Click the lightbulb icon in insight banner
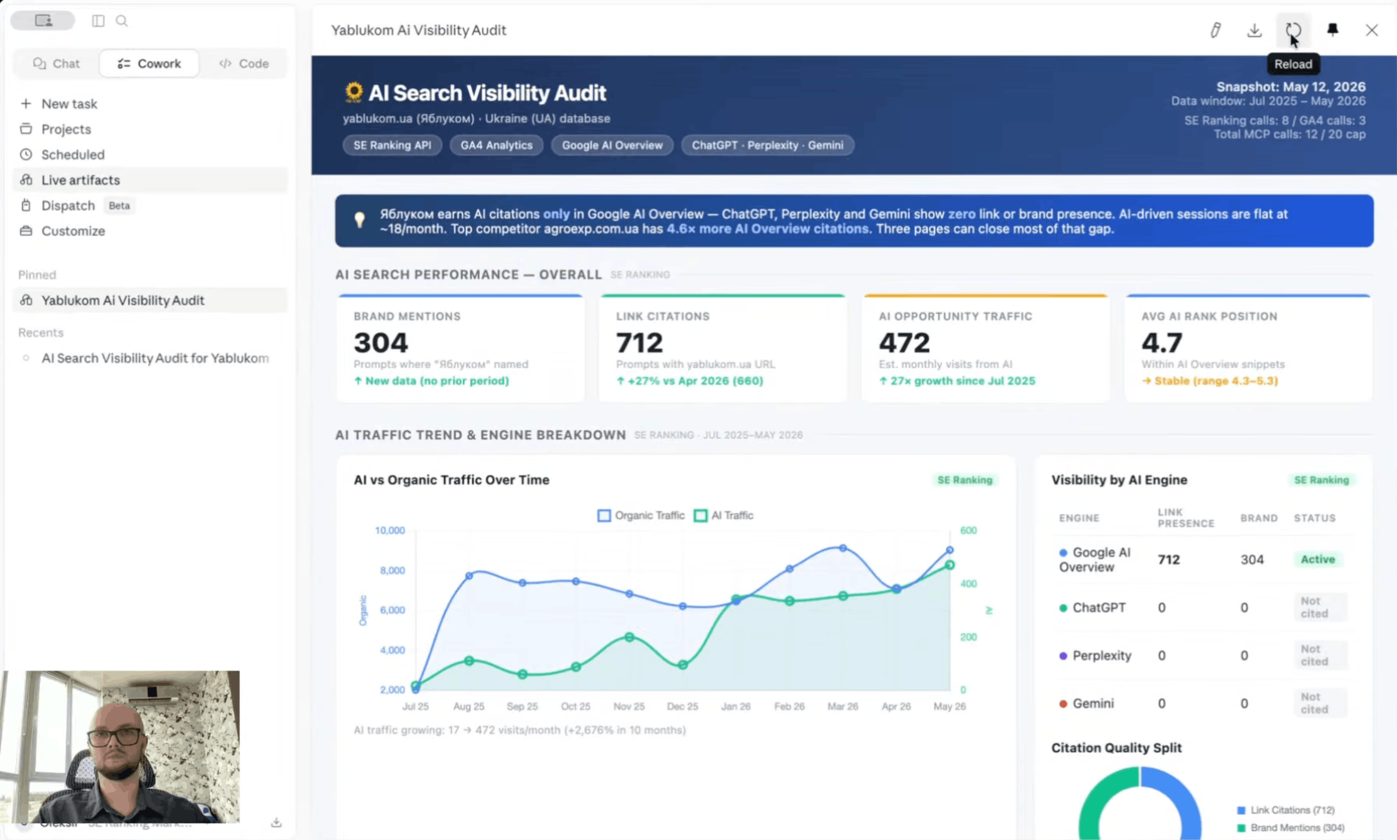Image resolution: width=1397 pixels, height=840 pixels. [x=360, y=220]
